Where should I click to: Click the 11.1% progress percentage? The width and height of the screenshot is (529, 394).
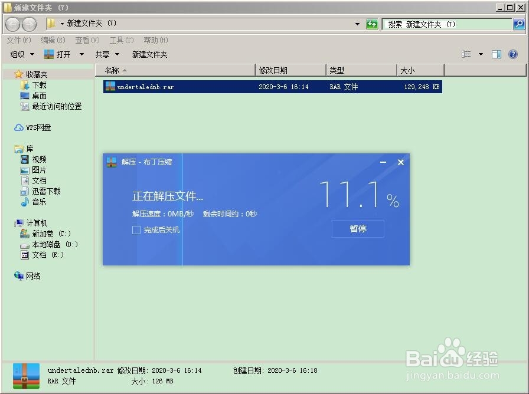point(360,195)
